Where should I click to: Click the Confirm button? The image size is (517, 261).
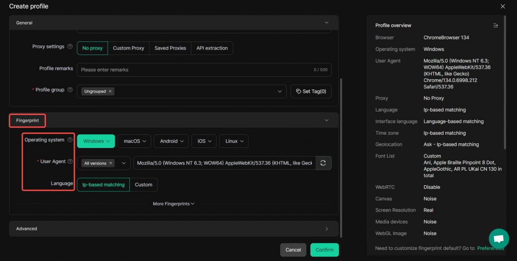click(324, 250)
